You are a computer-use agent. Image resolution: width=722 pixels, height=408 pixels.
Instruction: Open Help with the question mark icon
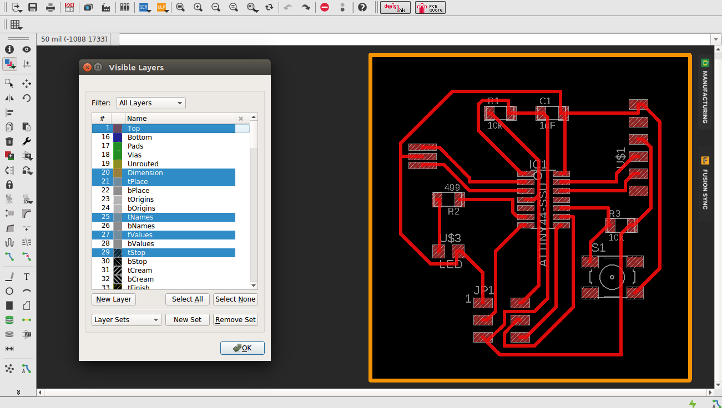[362, 7]
